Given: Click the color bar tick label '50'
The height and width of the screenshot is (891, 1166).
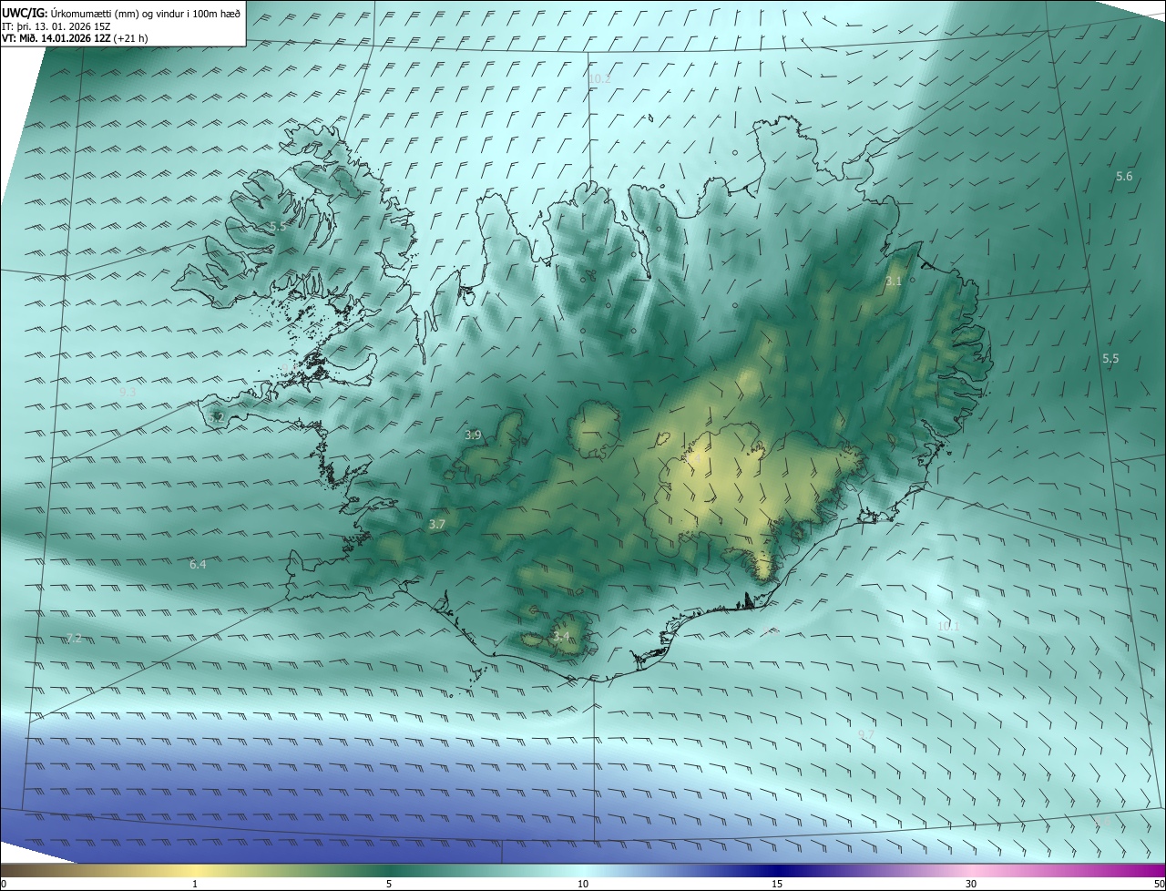Looking at the screenshot, I should 1159,884.
